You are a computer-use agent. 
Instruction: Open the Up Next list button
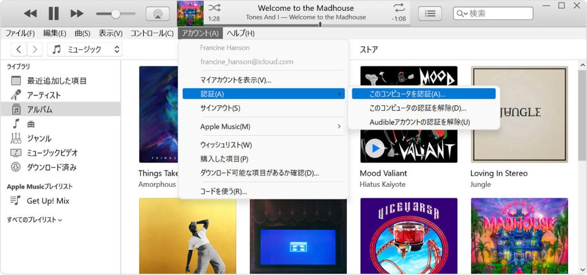[x=430, y=14]
